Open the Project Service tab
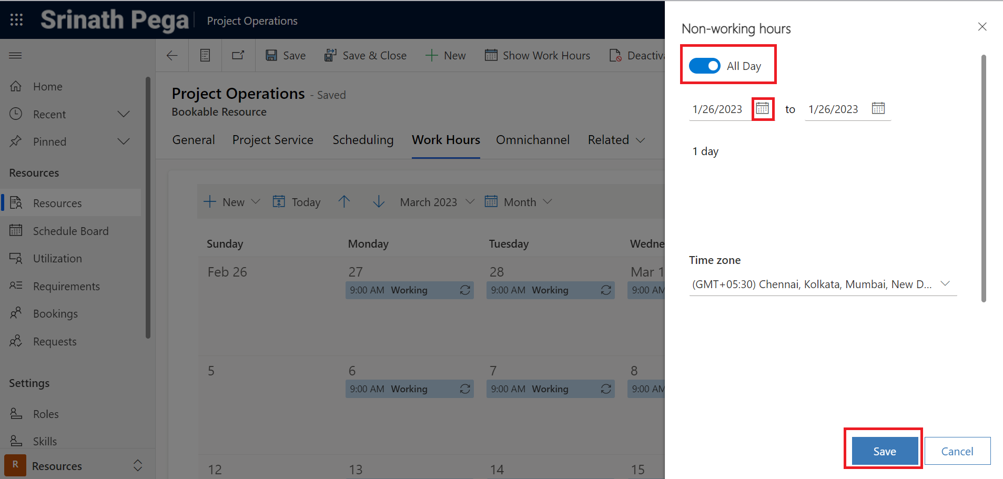 [272, 140]
